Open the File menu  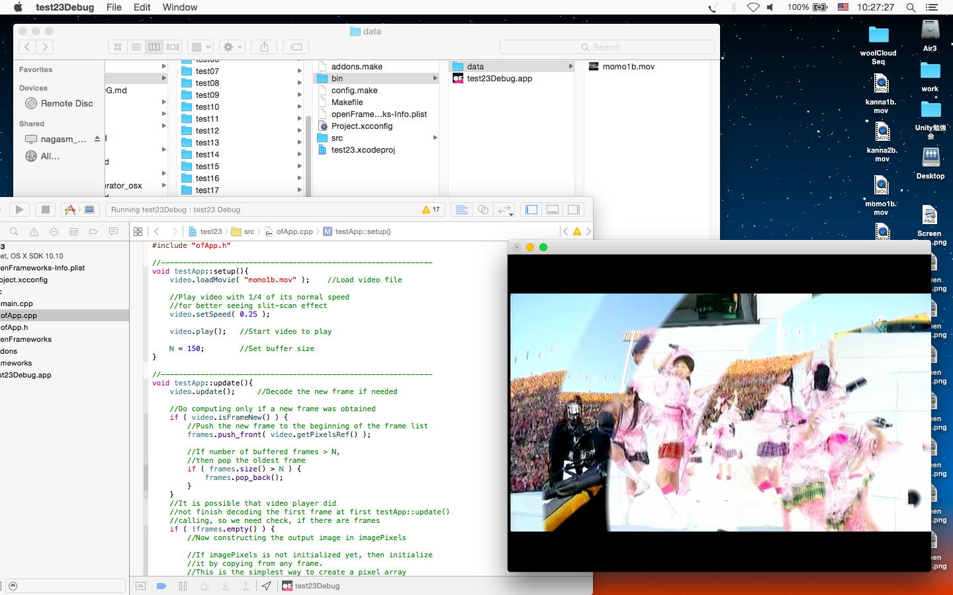point(114,7)
